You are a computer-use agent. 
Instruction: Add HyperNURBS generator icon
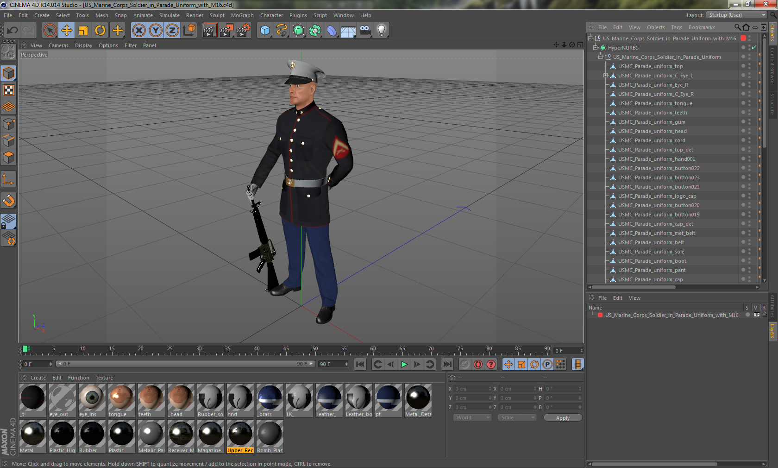pos(298,31)
